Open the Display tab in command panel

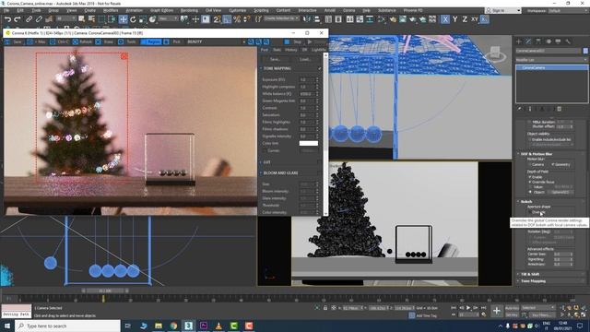[x=558, y=41]
